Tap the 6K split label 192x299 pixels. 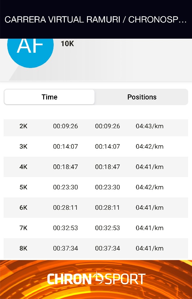pyautogui.click(x=23, y=208)
